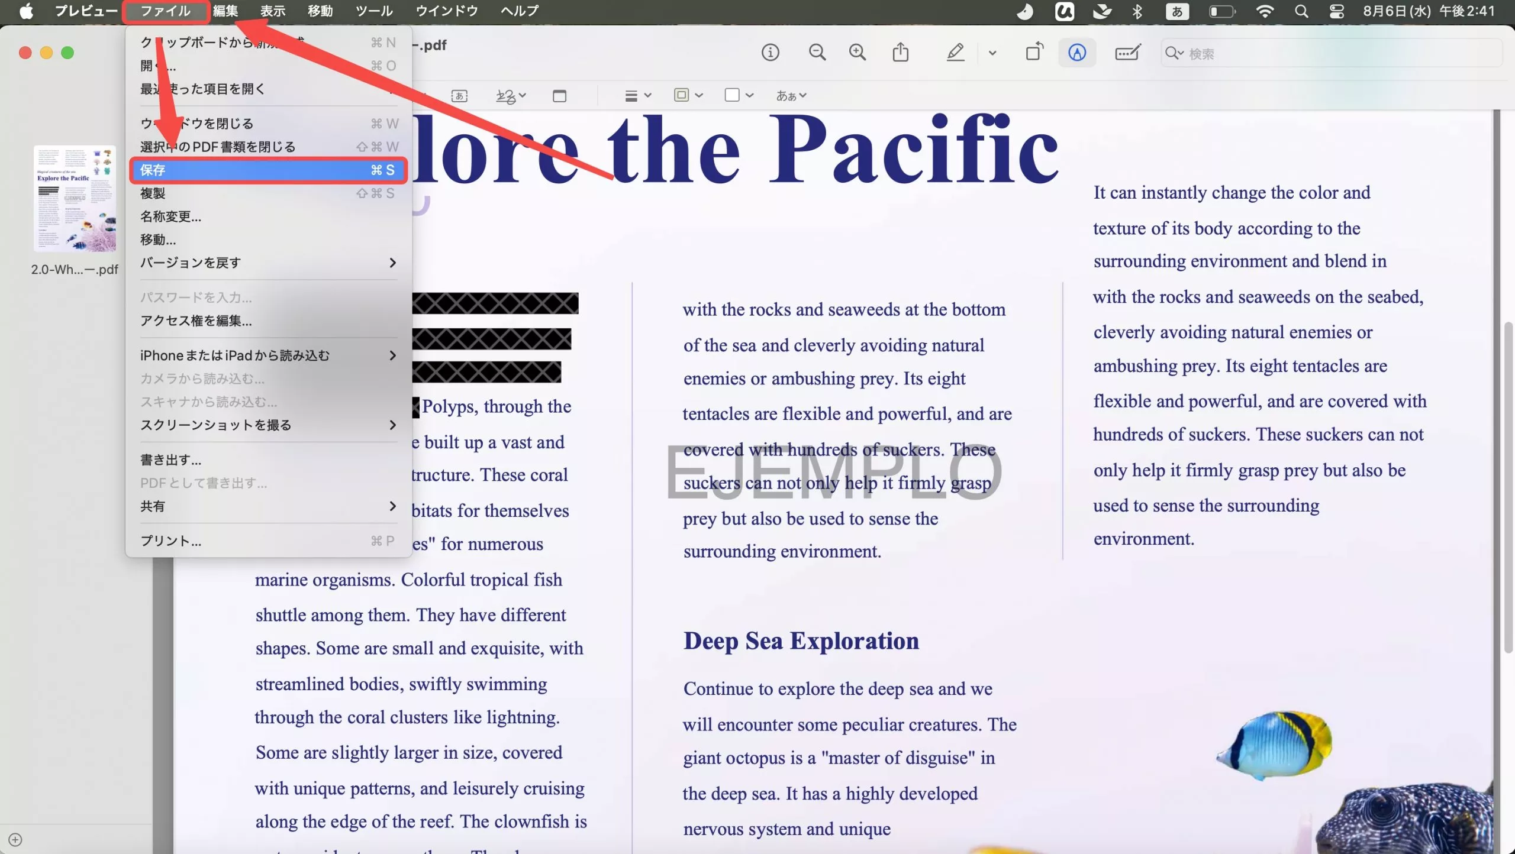The image size is (1515, 854).
Task: Click the add page plus button
Action: 15,840
